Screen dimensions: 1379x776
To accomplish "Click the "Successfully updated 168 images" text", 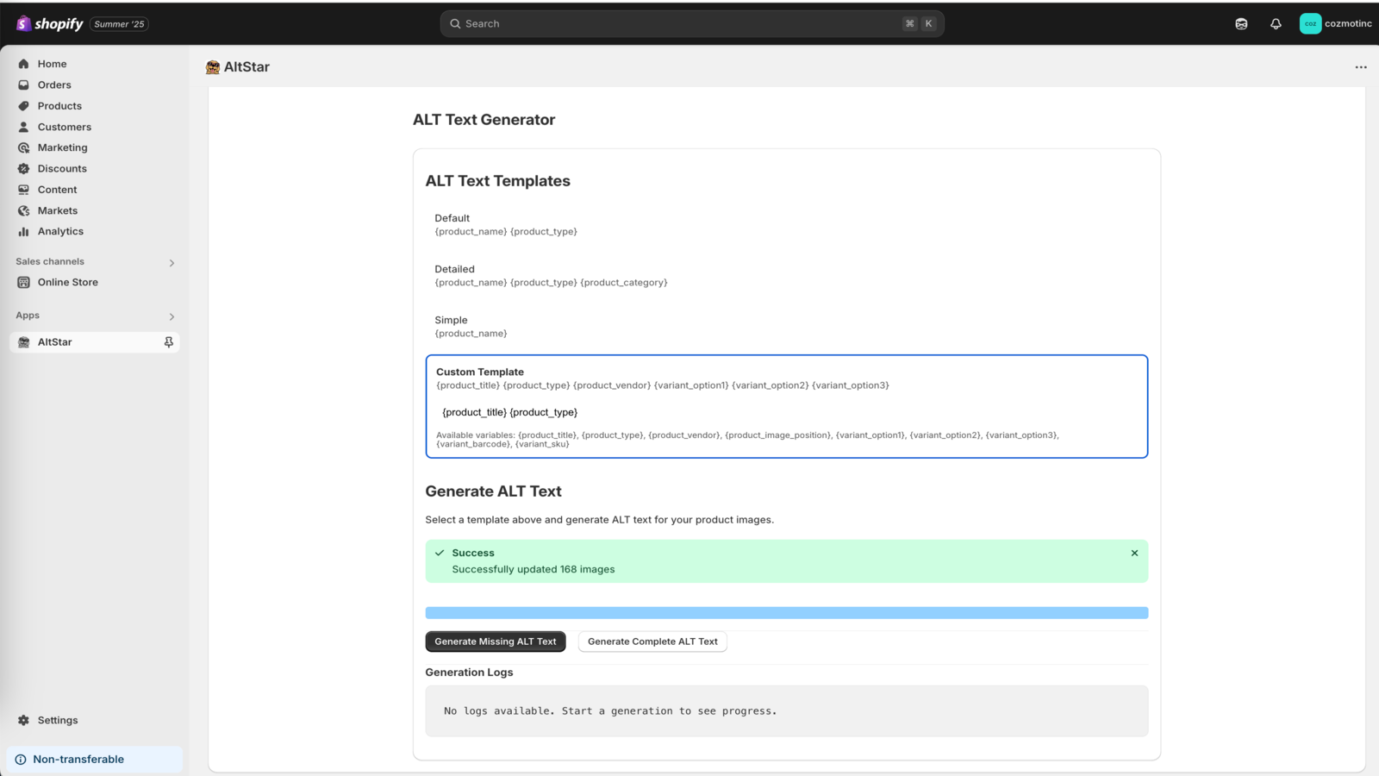I will [534, 569].
